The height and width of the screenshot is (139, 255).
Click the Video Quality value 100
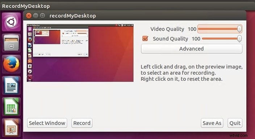[192, 29]
